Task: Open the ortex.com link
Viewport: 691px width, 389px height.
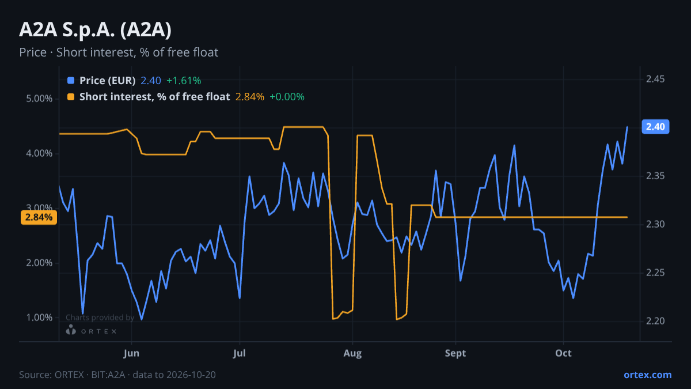Action: pos(647,375)
